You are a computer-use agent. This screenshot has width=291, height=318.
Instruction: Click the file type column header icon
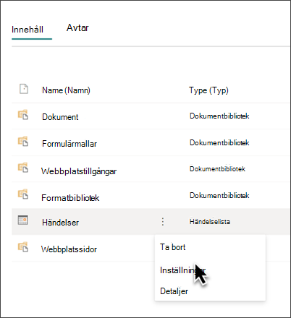tap(24, 89)
